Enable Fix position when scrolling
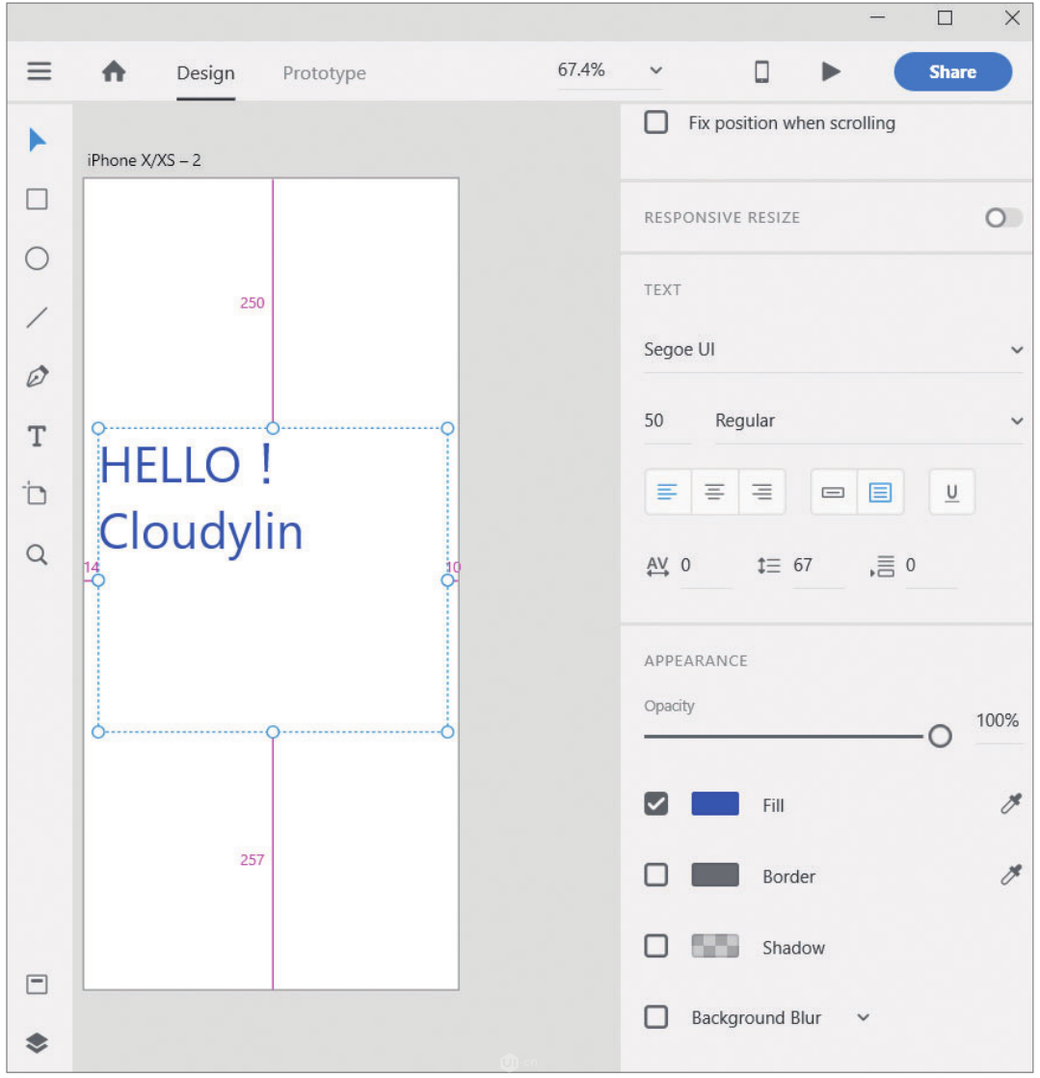 (656, 123)
